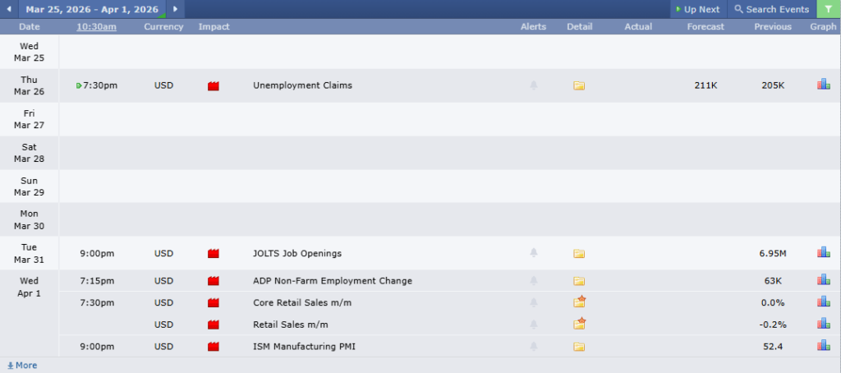The image size is (841, 373).
Task: Open detail folder for JOLTS Job Openings
Action: pyautogui.click(x=579, y=253)
